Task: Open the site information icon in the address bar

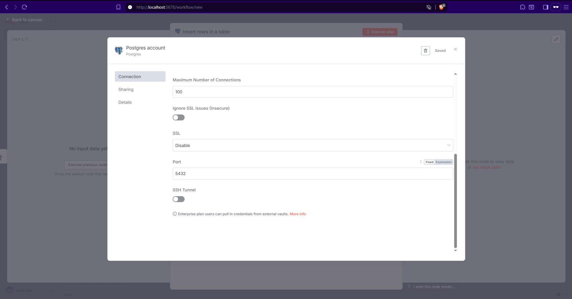Action: [130, 7]
